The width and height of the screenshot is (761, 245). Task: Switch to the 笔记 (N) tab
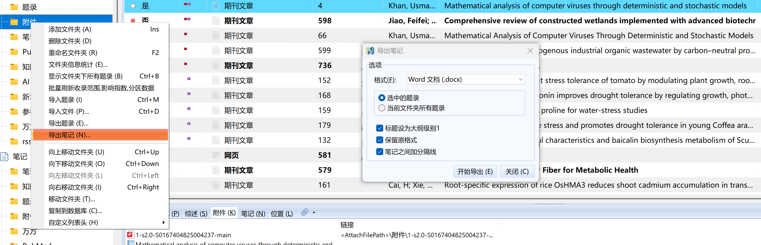253,214
